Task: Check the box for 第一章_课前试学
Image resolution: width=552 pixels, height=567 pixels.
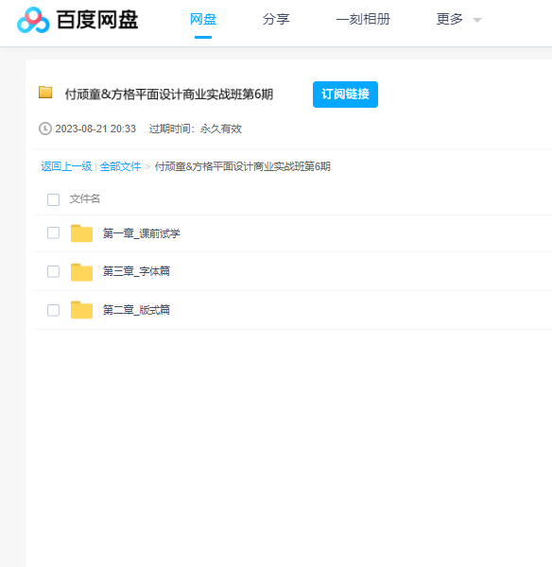Action: pyautogui.click(x=54, y=232)
